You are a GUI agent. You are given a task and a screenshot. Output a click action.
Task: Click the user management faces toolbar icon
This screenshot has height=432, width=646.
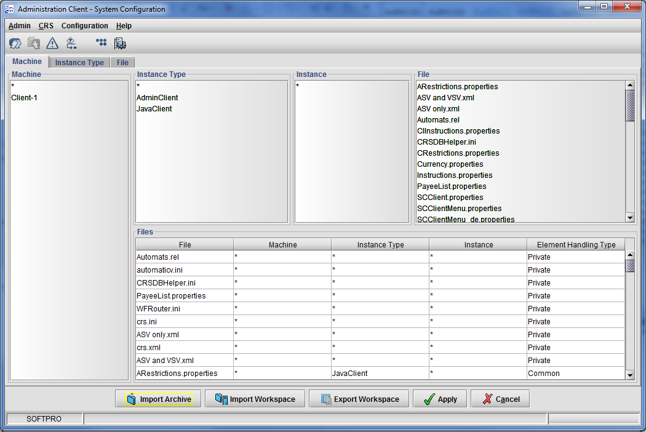coord(15,43)
